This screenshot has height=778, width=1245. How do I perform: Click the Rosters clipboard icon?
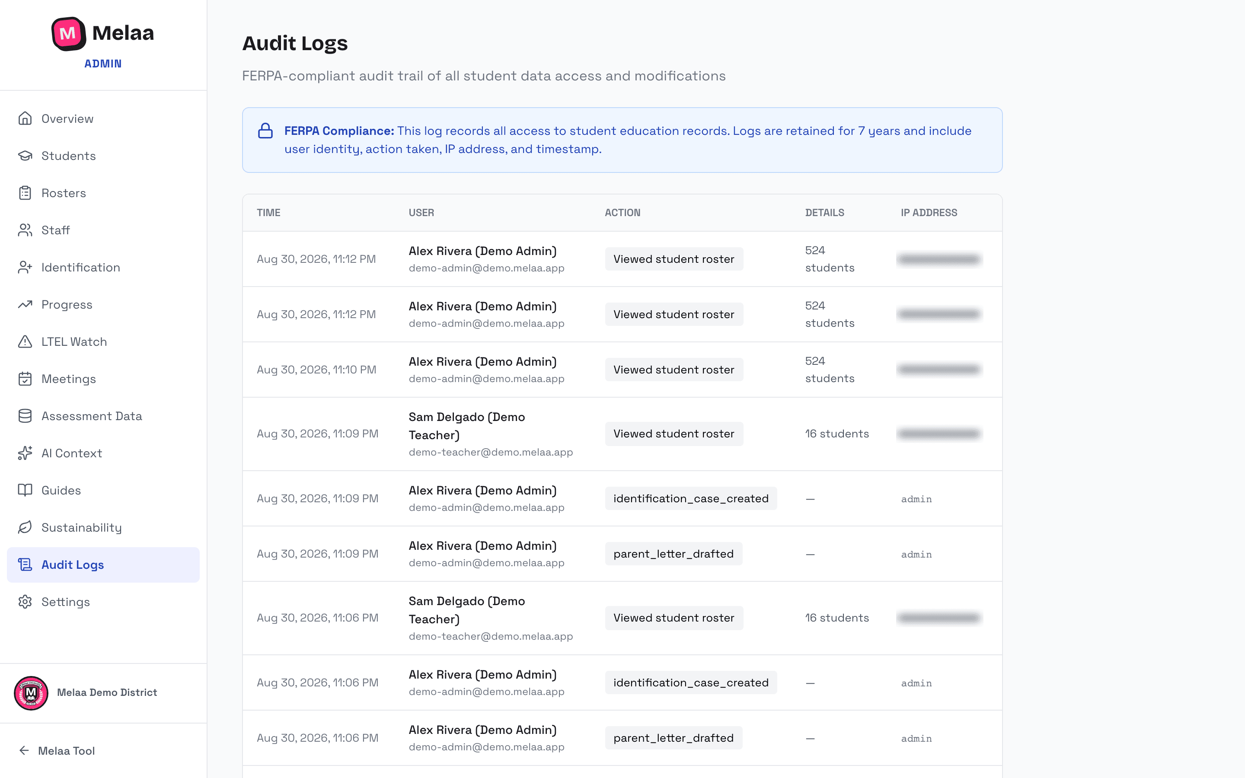tap(25, 193)
